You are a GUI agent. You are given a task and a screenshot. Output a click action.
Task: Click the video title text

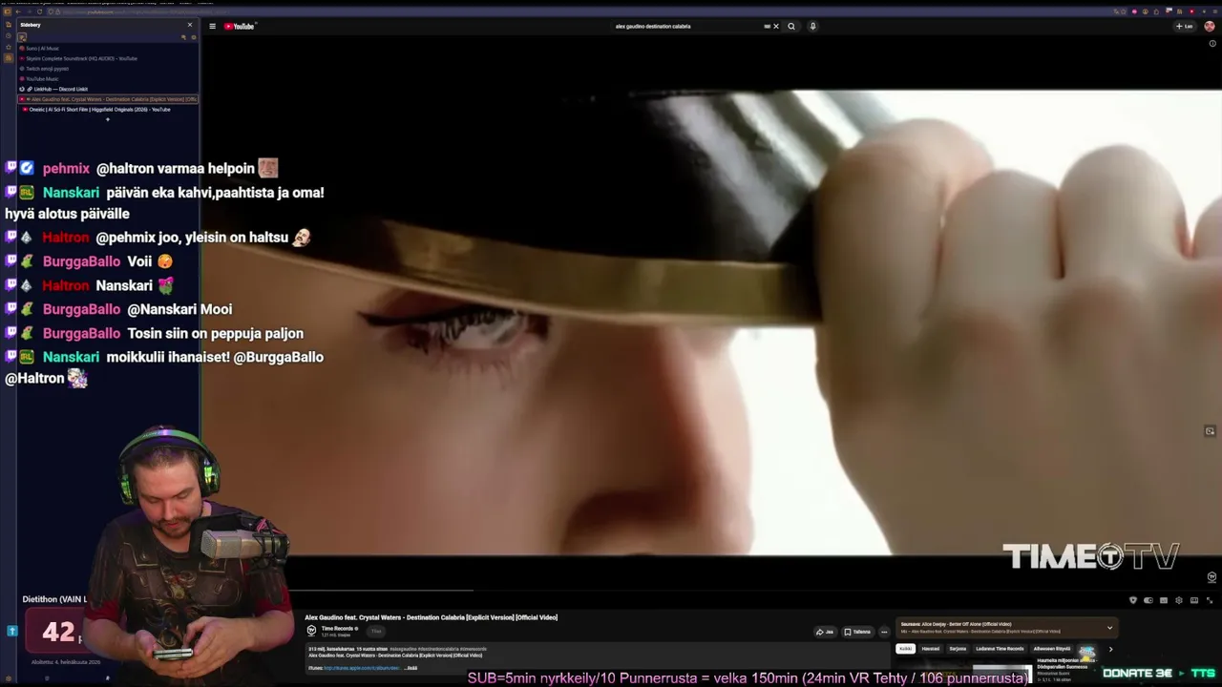pyautogui.click(x=432, y=617)
